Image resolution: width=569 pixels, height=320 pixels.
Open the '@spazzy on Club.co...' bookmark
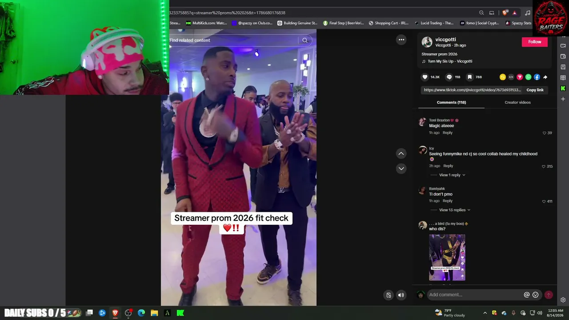tap(252, 23)
